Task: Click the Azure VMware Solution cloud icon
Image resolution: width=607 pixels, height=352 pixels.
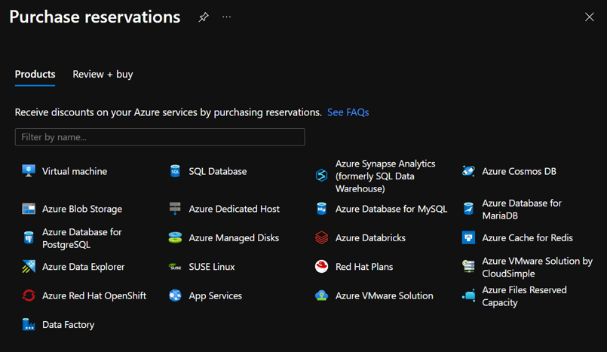Action: tap(321, 295)
